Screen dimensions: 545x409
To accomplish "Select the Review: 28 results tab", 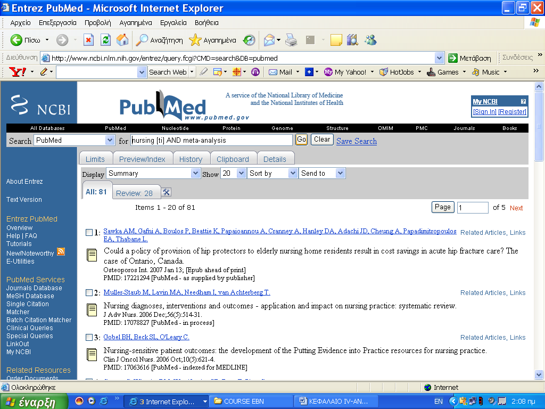I will (136, 192).
